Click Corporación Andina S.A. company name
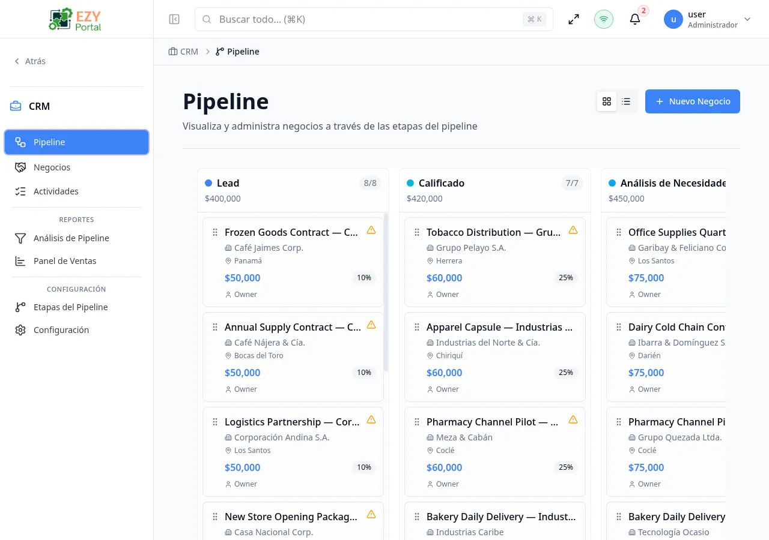 tap(282, 437)
